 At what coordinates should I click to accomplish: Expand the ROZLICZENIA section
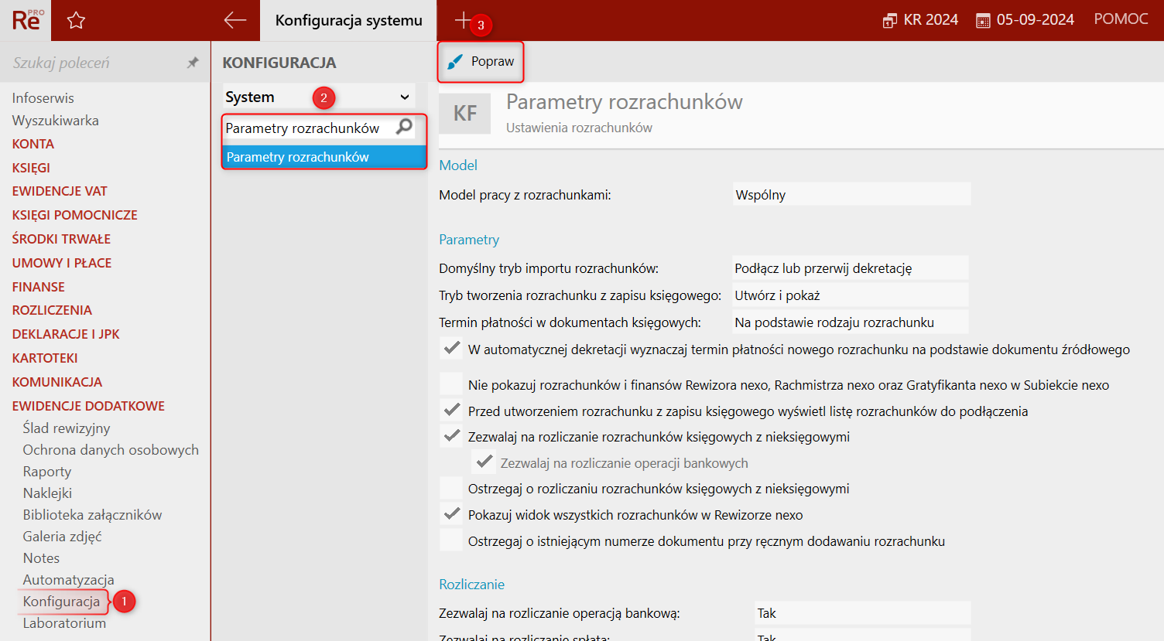point(52,310)
